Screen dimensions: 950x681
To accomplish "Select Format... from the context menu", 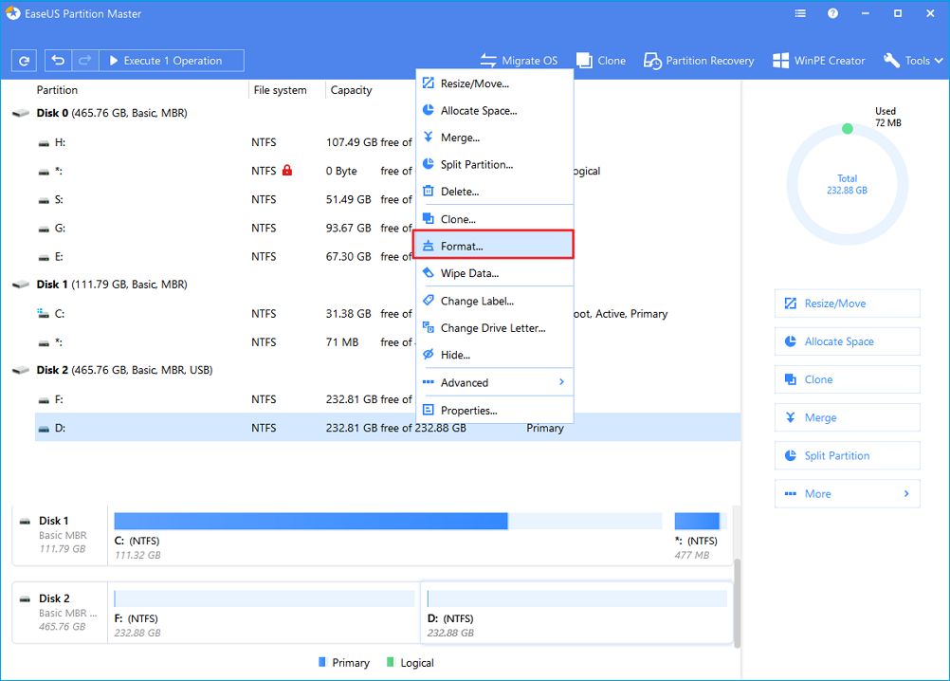I will (x=494, y=246).
